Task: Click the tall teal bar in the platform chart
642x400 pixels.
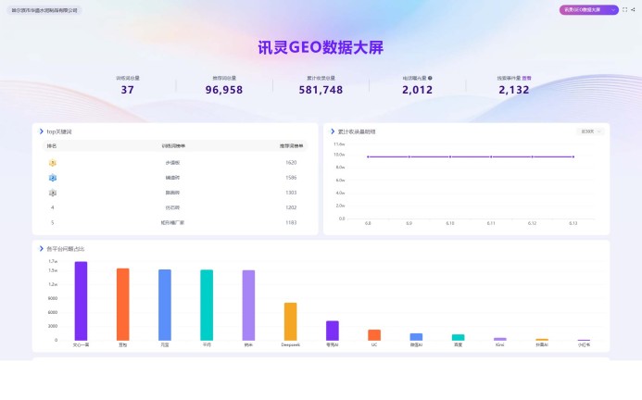Action: pos(207,305)
